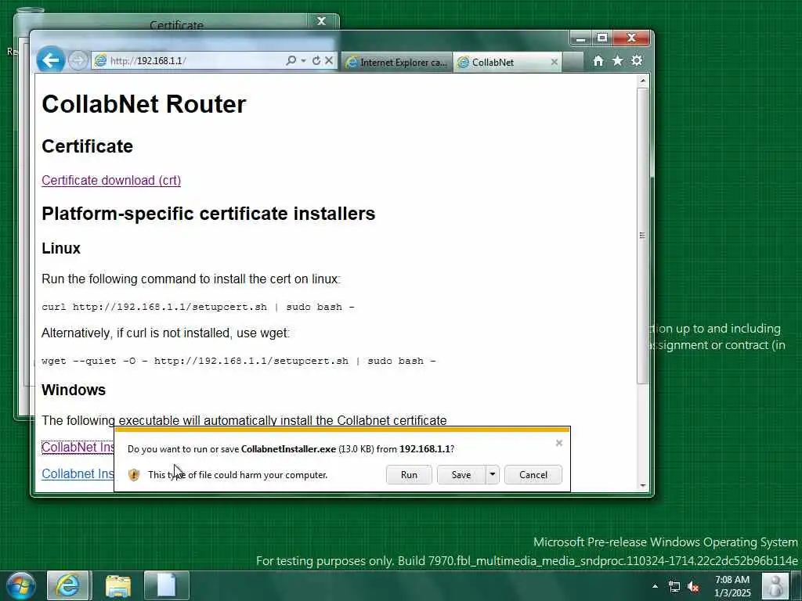Switch to the Internet Explorer ca... tab
This screenshot has height=601, width=802.
coord(397,63)
